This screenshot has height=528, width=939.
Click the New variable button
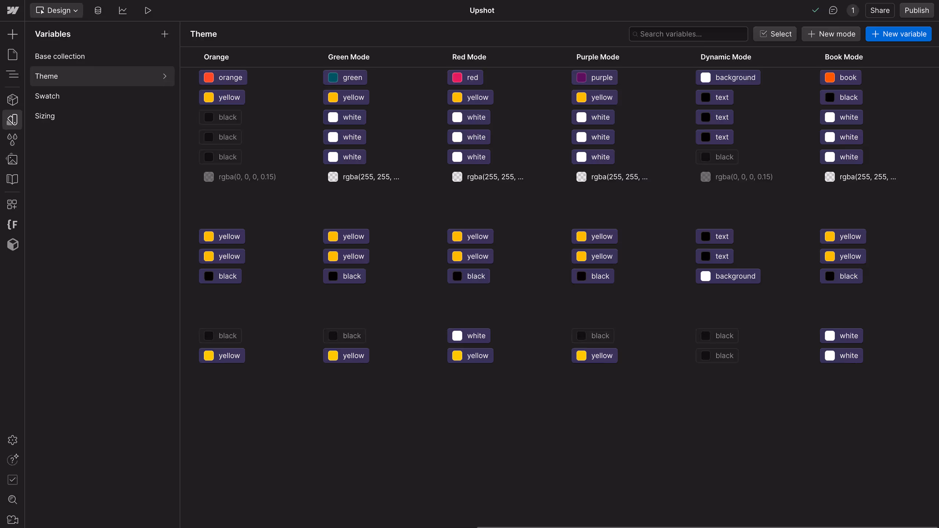click(898, 34)
